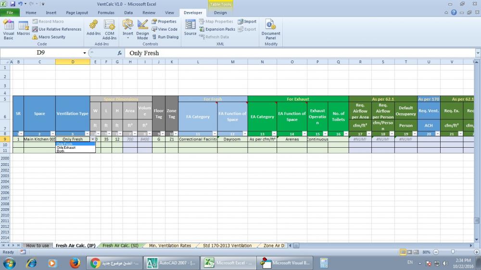481x270 pixels.
Task: Select the Main Kitchen cell
Action: (x=39, y=139)
